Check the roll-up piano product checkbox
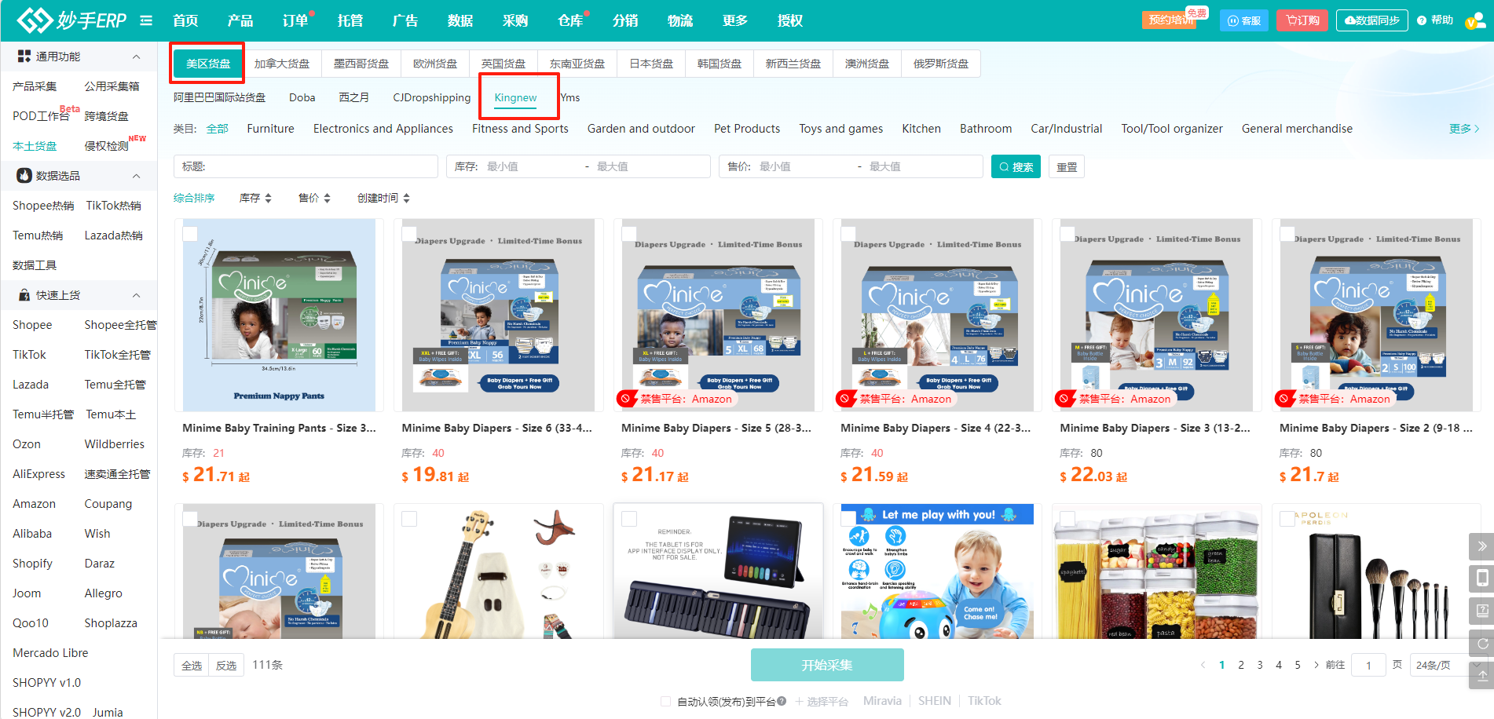 coord(629,518)
